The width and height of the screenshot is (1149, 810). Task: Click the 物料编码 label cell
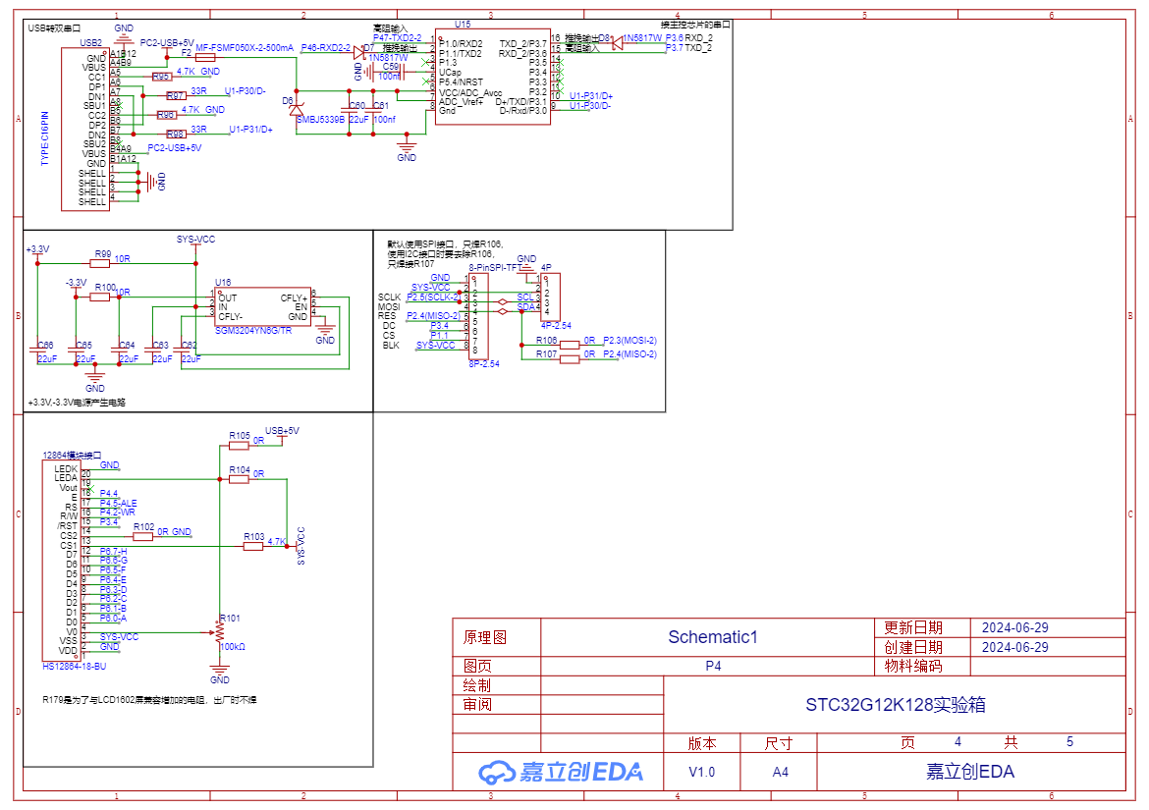click(913, 666)
